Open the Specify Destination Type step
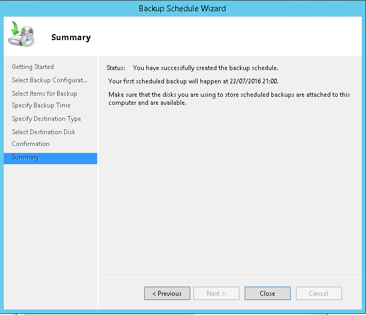This screenshot has height=315, width=366. coord(46,119)
